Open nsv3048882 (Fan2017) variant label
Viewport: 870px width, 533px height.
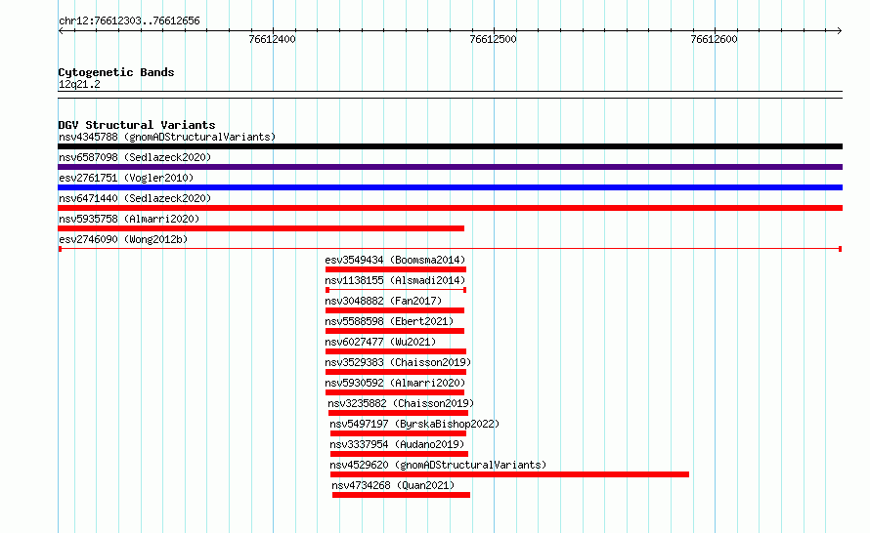coord(383,301)
